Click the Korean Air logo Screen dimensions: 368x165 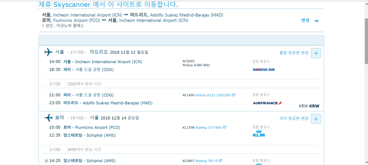click(264, 70)
